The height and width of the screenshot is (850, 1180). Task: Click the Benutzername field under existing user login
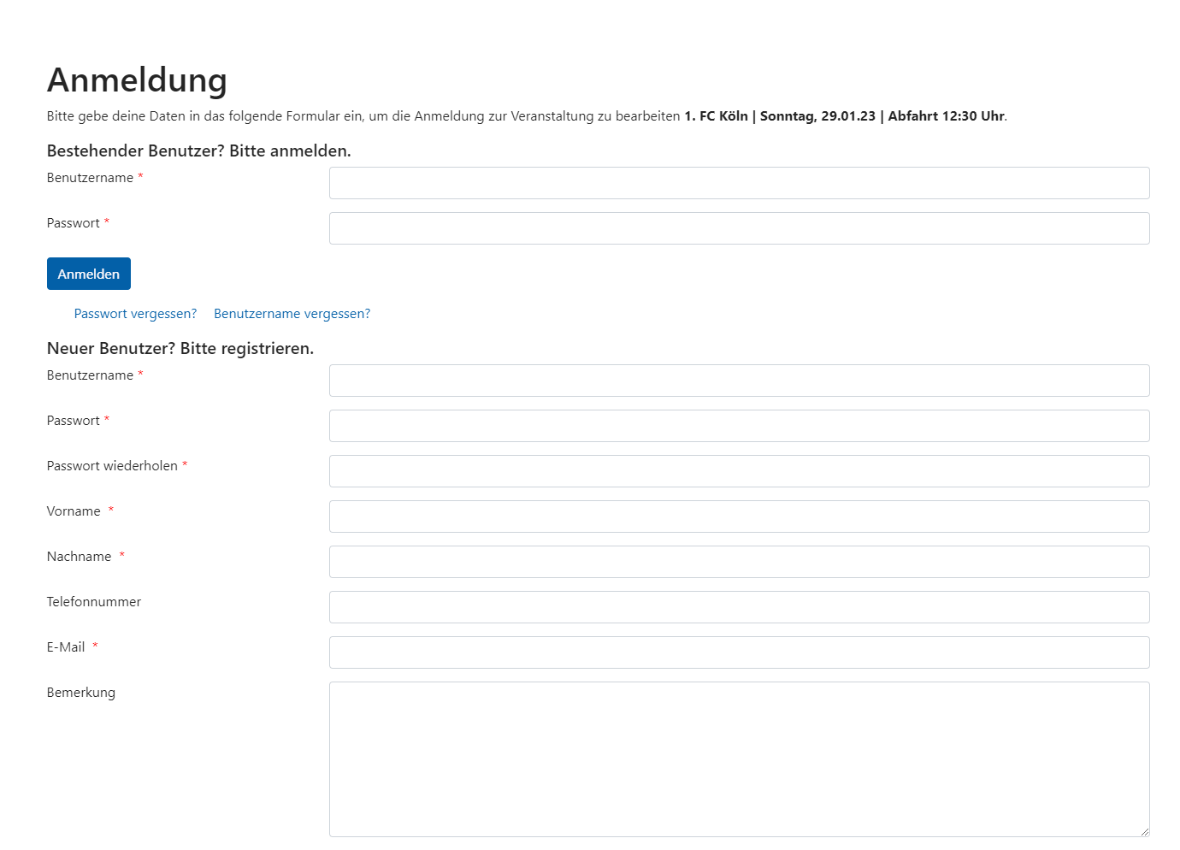(739, 183)
